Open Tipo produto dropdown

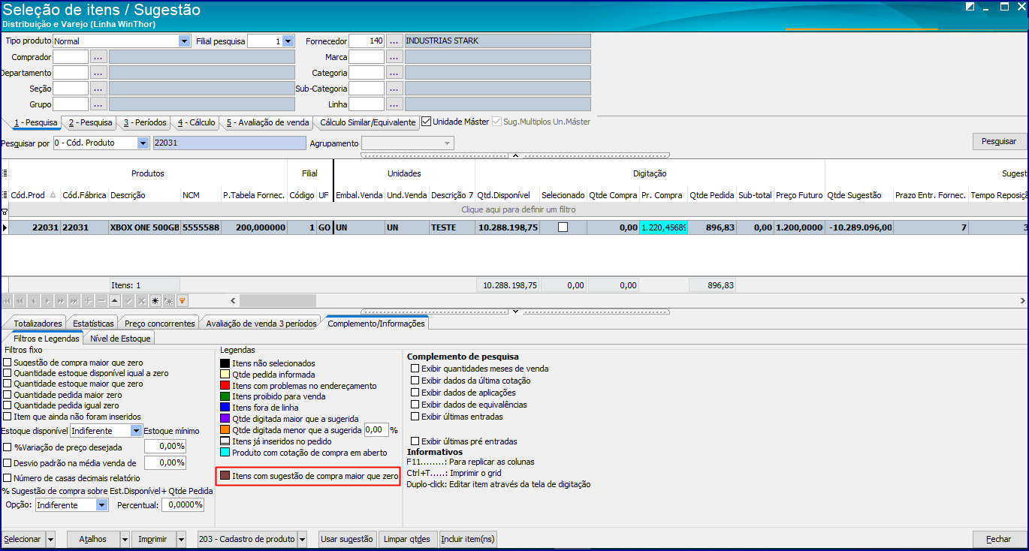click(x=184, y=41)
